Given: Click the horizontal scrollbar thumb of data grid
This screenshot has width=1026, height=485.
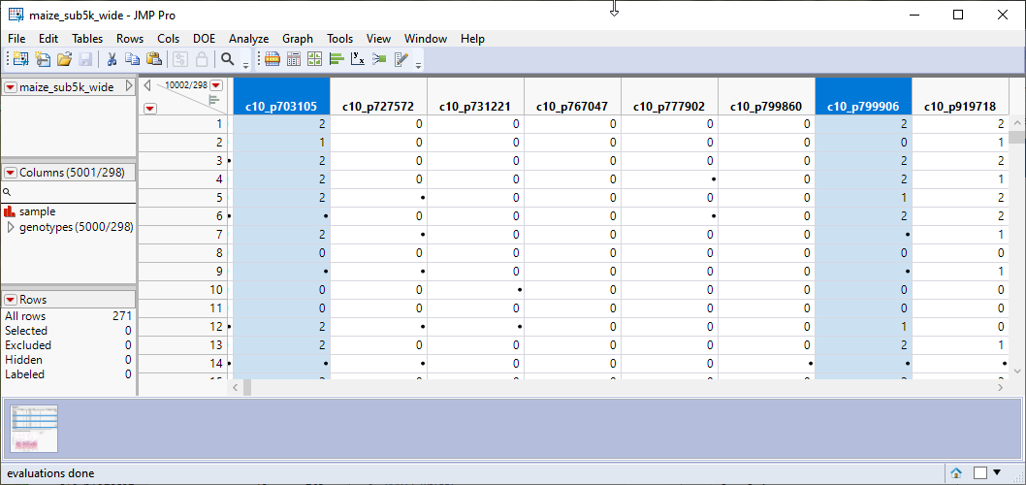Looking at the screenshot, I should (247, 387).
